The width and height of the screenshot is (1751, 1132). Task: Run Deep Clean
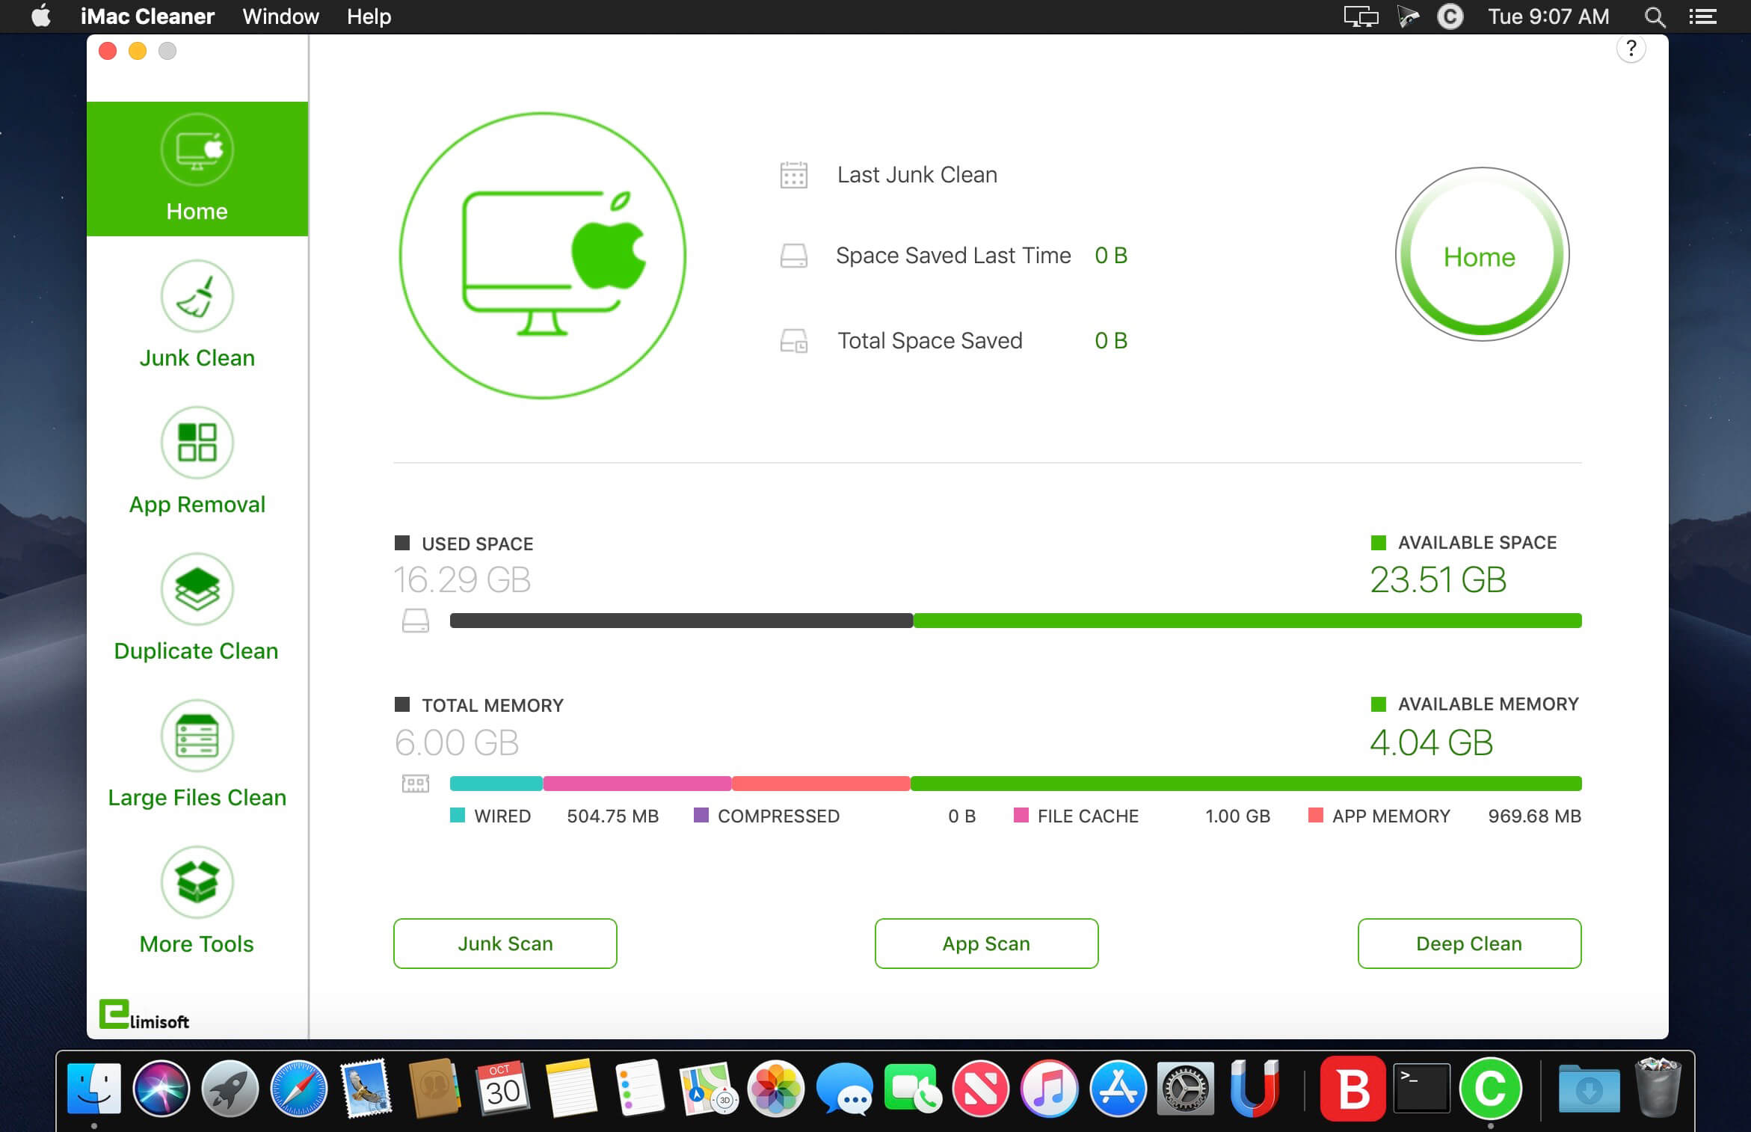click(x=1468, y=944)
